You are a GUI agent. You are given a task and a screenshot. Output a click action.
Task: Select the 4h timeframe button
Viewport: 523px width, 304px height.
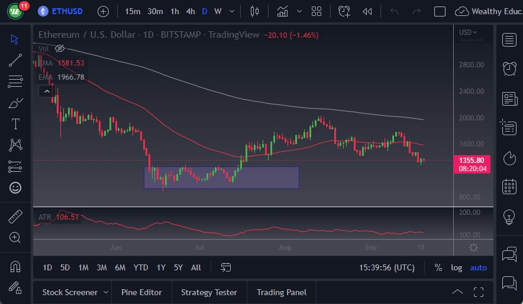[x=190, y=11]
